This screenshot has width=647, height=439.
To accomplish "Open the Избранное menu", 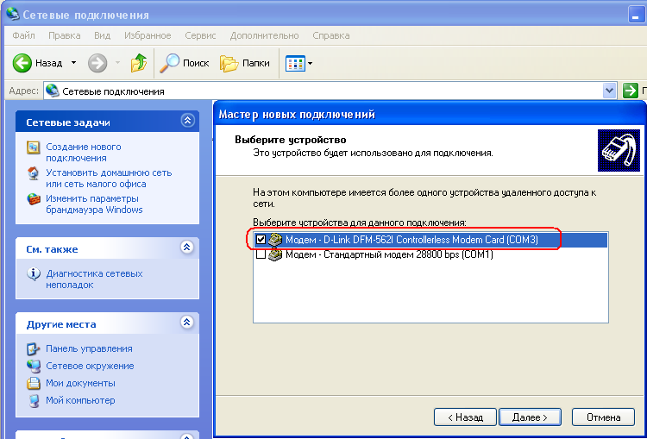I will [148, 35].
